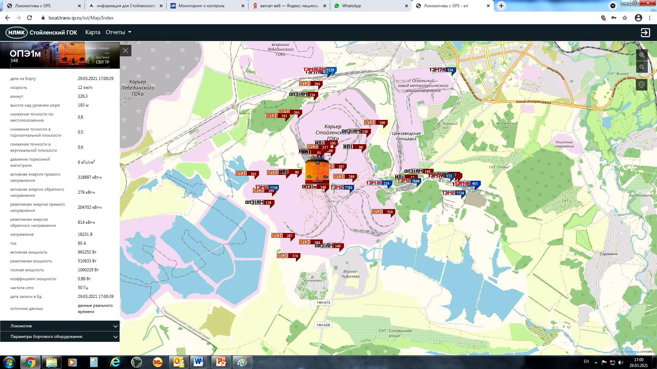This screenshot has width=657, height=369.
Task: Select the ОПЭ1АМ 158 locomotive marker
Action: point(259,203)
